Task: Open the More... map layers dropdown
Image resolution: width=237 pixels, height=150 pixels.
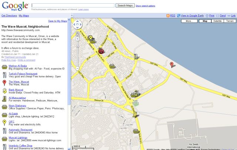Action: tap(189, 21)
